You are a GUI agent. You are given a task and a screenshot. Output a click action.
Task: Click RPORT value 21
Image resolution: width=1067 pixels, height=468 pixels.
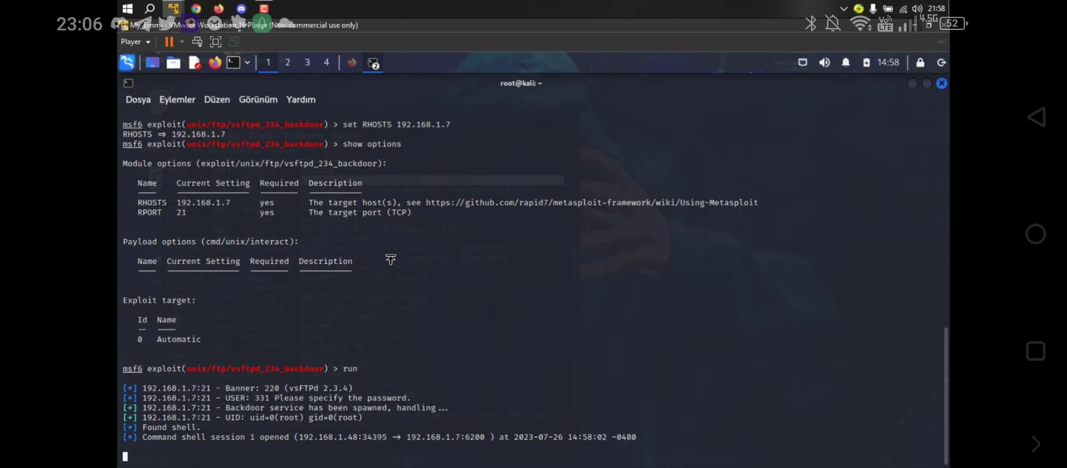tap(181, 213)
